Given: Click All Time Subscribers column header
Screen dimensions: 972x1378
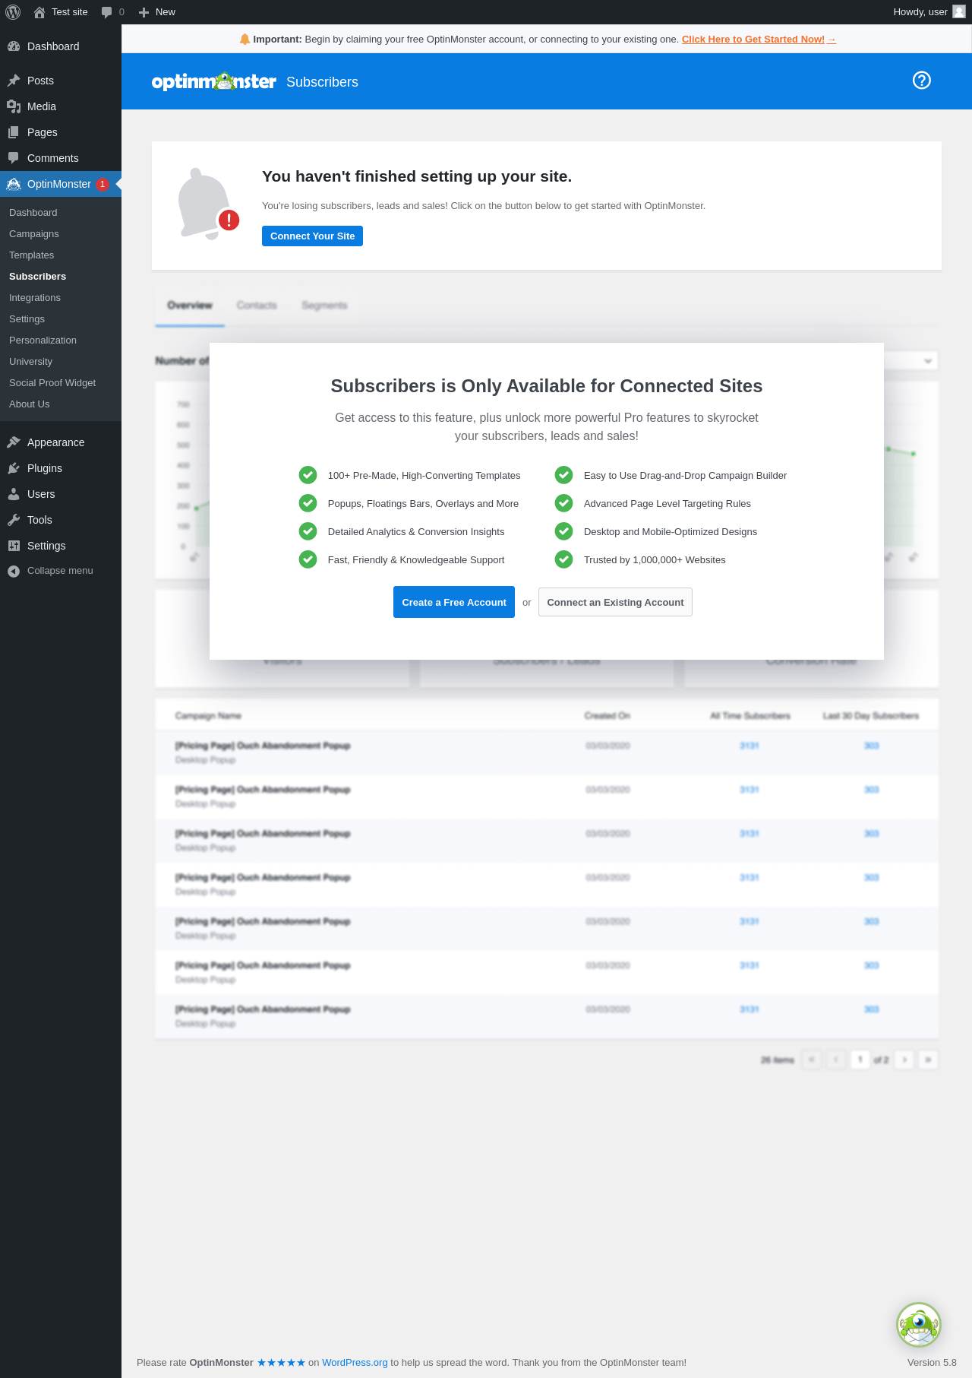Looking at the screenshot, I should click(x=750, y=716).
